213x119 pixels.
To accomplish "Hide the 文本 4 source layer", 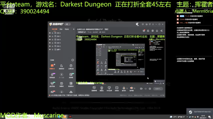I will click(x=50, y=33).
